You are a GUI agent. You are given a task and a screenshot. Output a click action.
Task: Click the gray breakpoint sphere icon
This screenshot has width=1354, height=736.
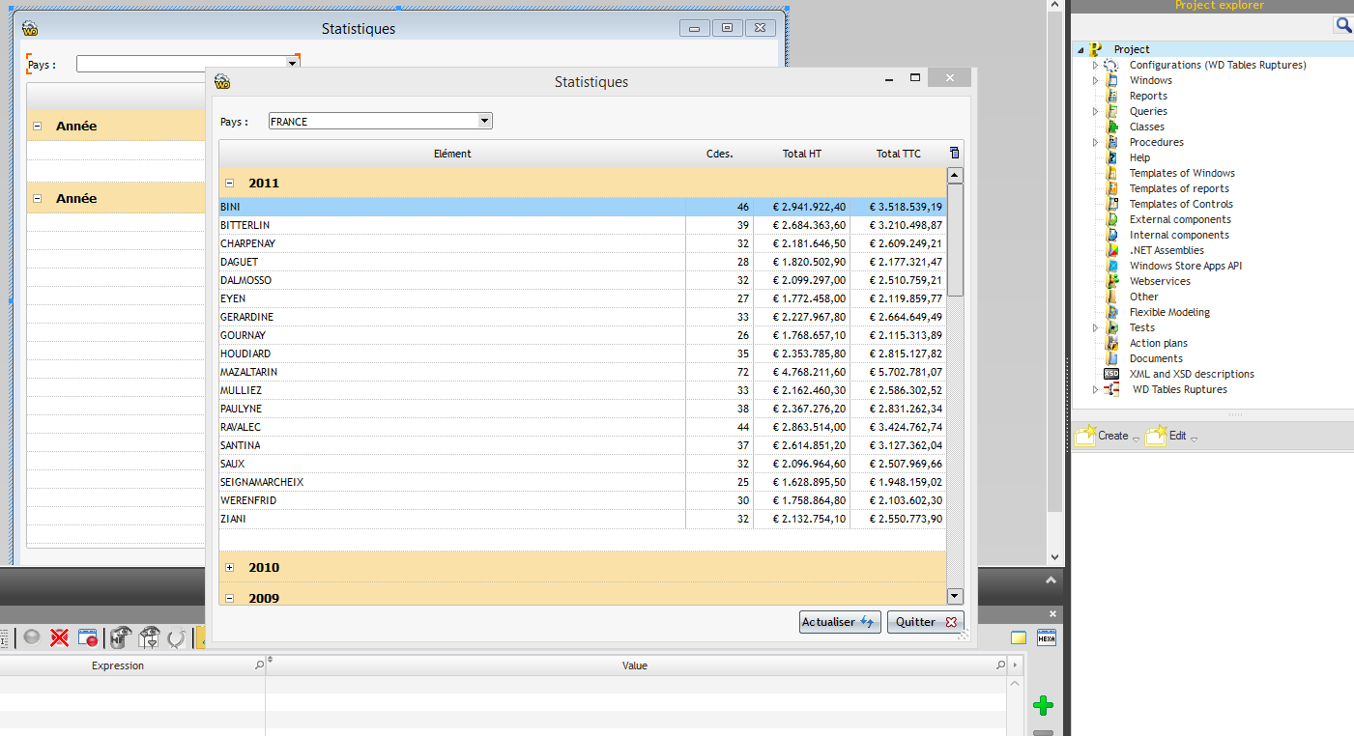pos(32,637)
